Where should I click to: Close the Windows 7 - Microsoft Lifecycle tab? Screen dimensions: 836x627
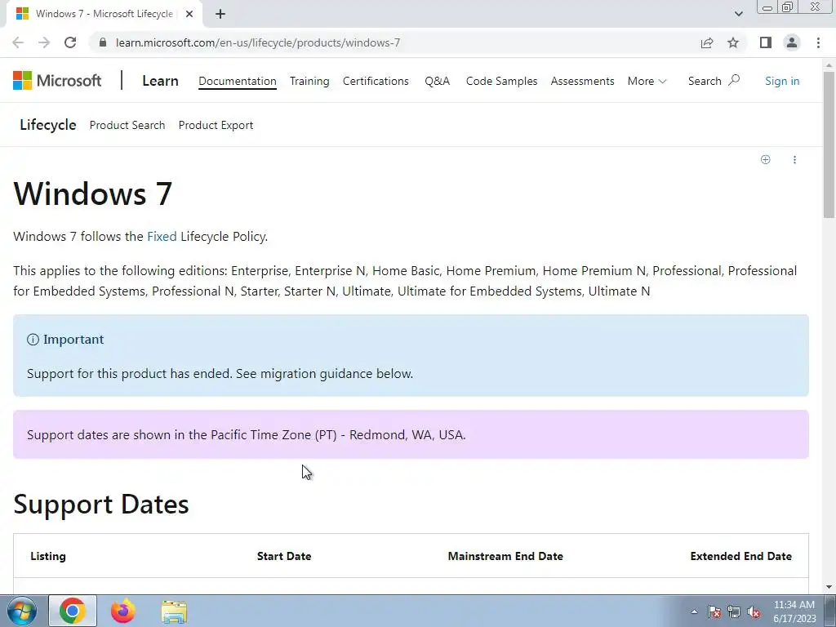coord(189,14)
